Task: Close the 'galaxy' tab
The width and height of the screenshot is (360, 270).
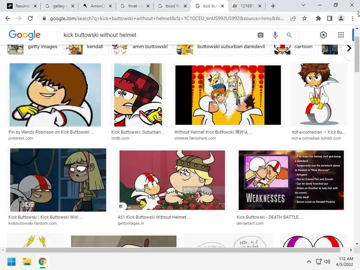Action: click(73, 6)
